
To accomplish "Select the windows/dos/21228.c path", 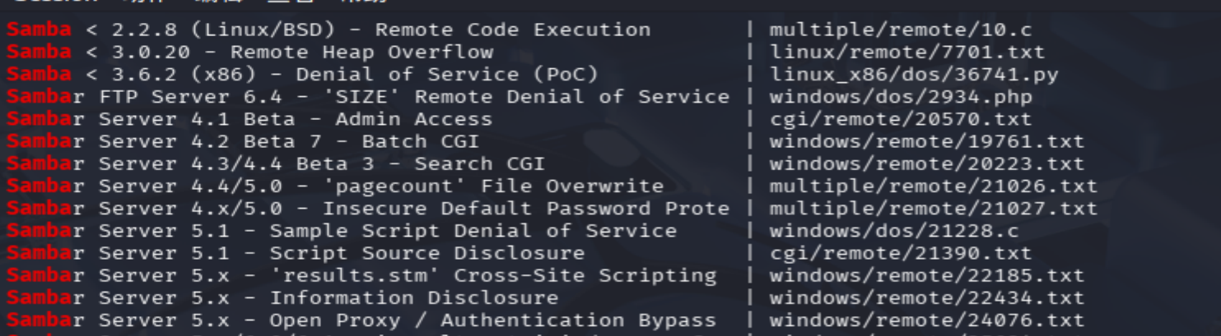I will click(x=894, y=231).
